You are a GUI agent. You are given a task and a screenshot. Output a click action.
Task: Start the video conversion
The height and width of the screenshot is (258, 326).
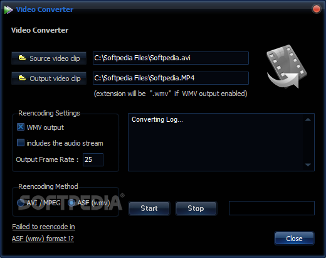(x=149, y=208)
